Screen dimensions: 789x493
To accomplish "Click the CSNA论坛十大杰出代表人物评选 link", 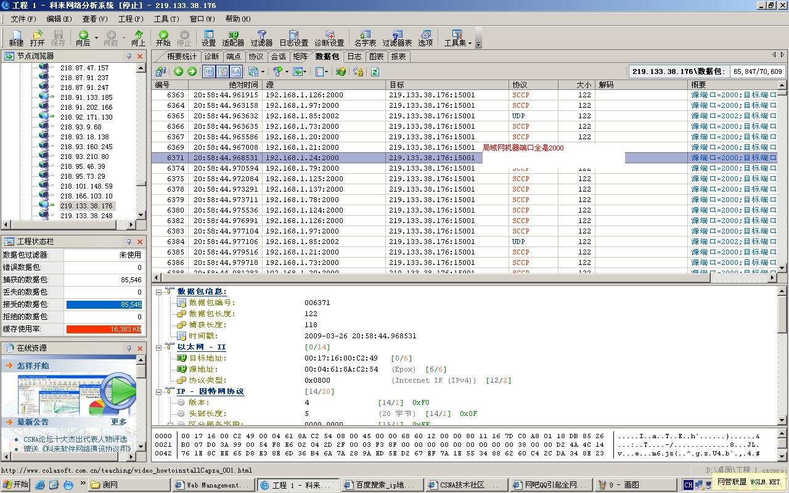I will click(75, 439).
